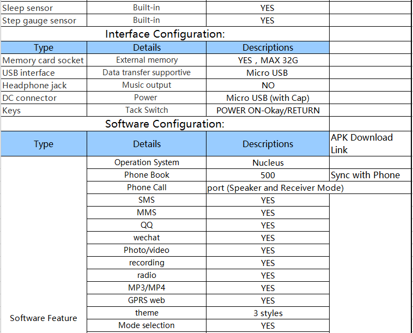Click the Sync with Phone cell
Viewport: 413px width, 333px height.
click(x=370, y=175)
